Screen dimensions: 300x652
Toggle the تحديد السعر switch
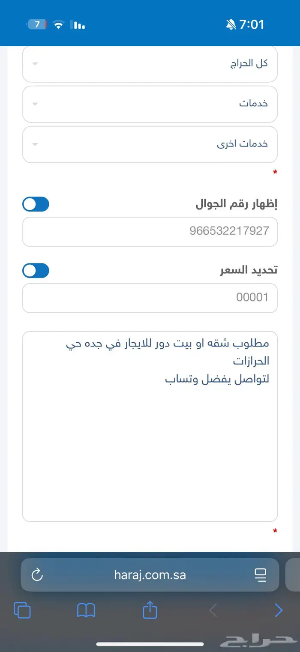[x=36, y=271]
